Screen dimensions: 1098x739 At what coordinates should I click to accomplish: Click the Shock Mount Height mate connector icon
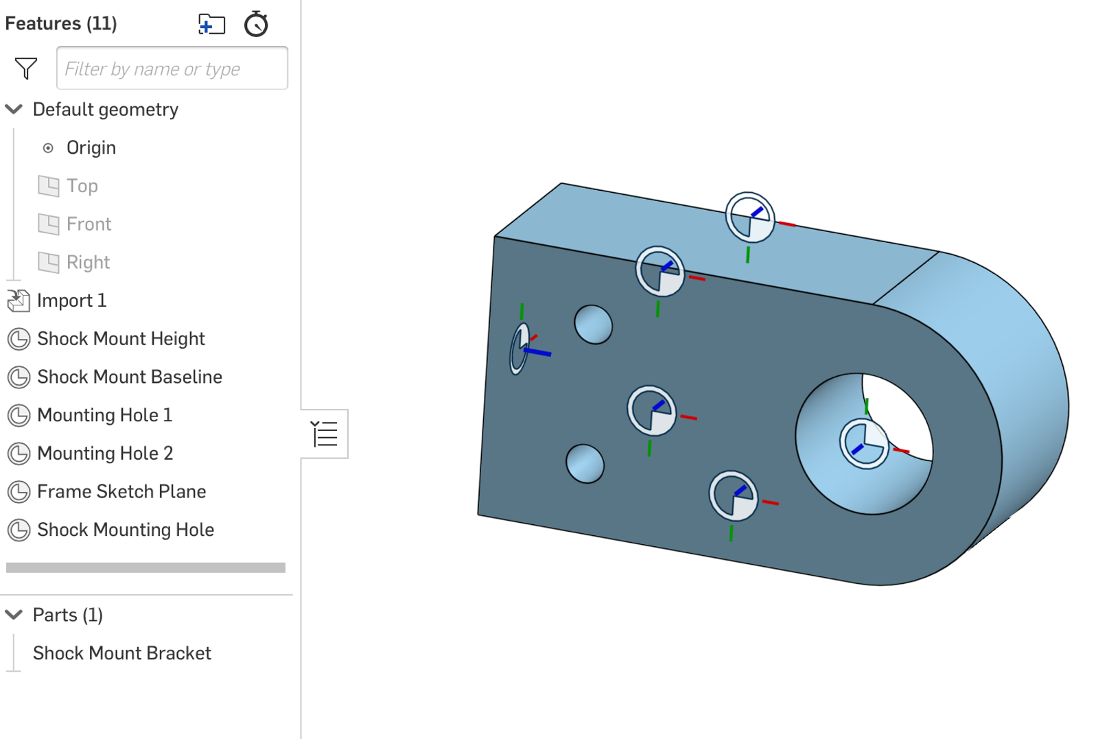pyautogui.click(x=19, y=339)
